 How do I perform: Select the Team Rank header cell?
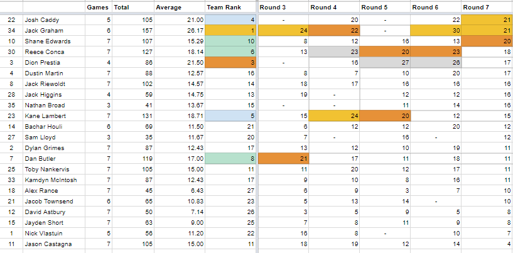231,8
